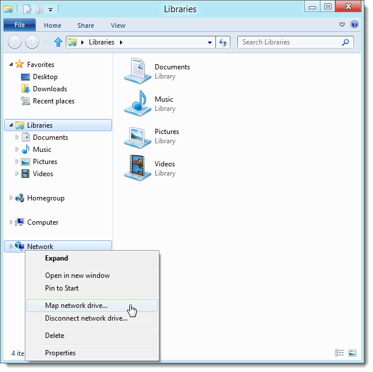
Task: Switch to Large icons view in status bar
Action: [x=352, y=353]
